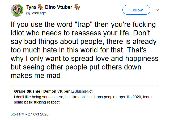
Task: Click quoted text "I don't like being serious"
Action: pos(35,97)
